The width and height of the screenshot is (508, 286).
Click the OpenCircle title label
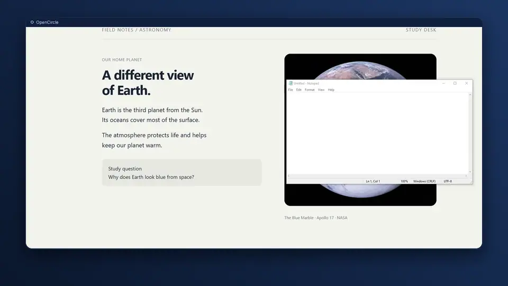[47, 22]
